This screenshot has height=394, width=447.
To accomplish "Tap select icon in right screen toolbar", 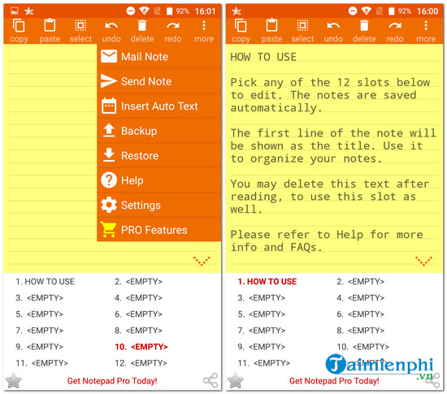I will point(302,26).
